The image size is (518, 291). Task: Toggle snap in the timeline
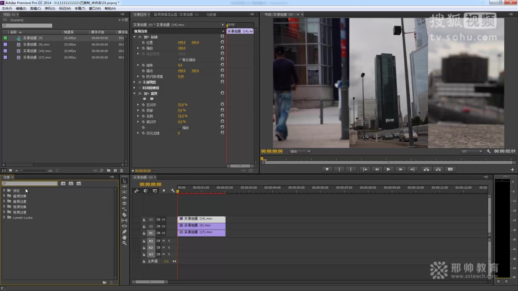145,190
